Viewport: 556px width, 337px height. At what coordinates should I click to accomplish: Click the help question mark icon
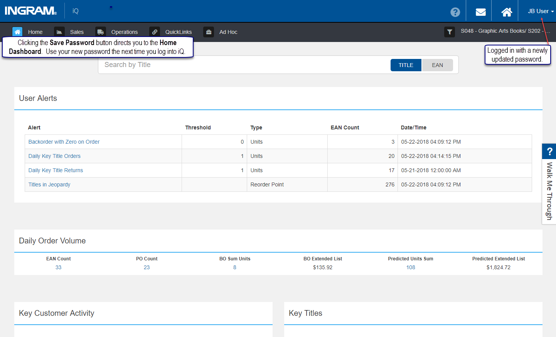click(455, 12)
